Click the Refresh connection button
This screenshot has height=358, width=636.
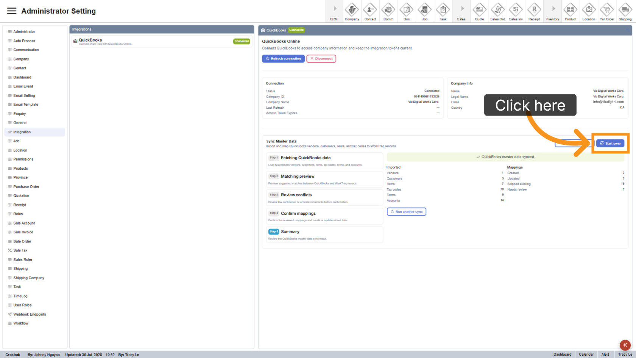283,59
